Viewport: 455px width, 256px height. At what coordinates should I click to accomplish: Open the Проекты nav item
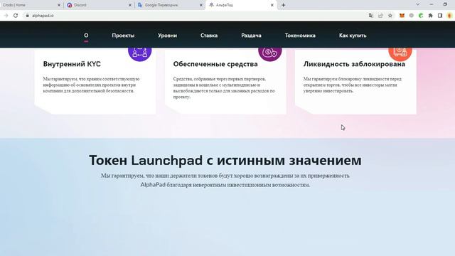pos(123,36)
